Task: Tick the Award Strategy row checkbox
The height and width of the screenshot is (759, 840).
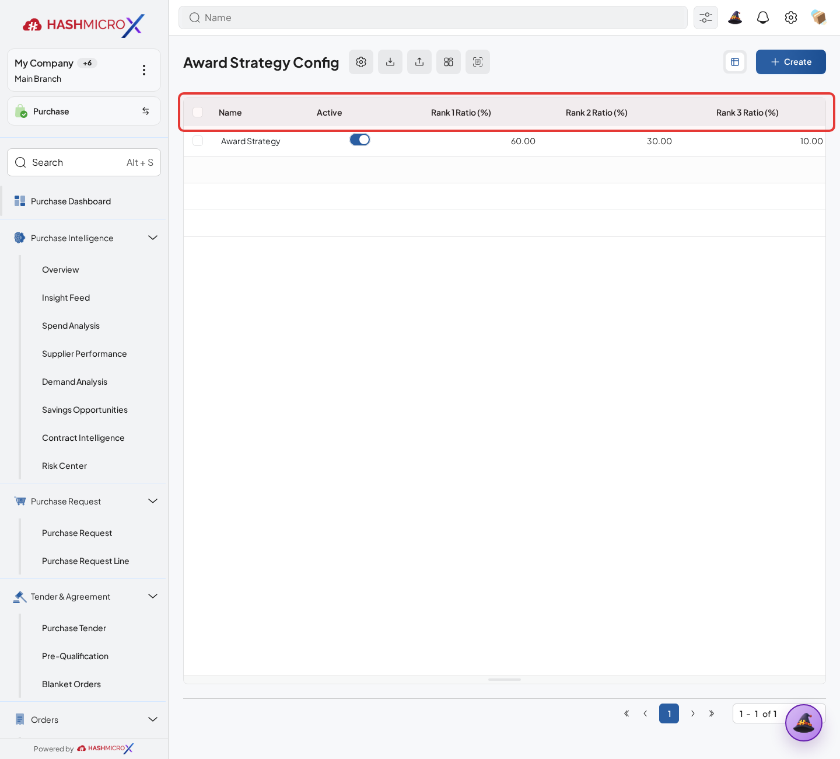Action: [x=198, y=141]
